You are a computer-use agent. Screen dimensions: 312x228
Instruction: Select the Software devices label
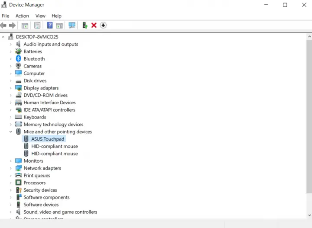coord(41,205)
